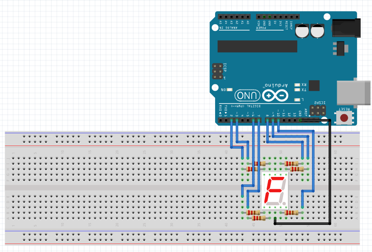Select the TX indicator LED
Screen dimensions: 372x252
[x=297, y=90]
